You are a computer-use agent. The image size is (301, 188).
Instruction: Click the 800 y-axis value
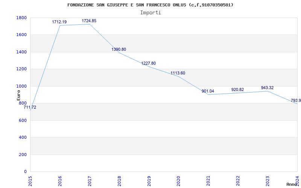click(23, 103)
